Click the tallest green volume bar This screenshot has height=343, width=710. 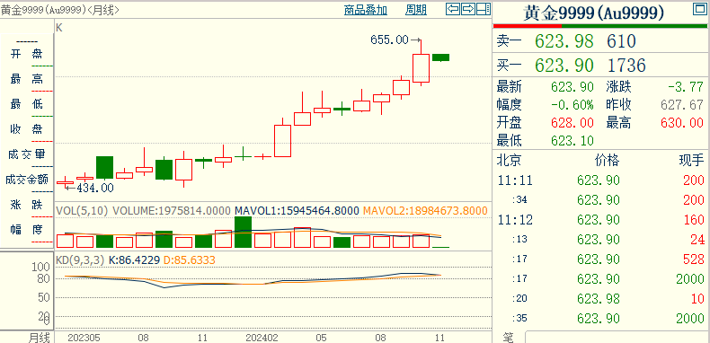pos(244,233)
